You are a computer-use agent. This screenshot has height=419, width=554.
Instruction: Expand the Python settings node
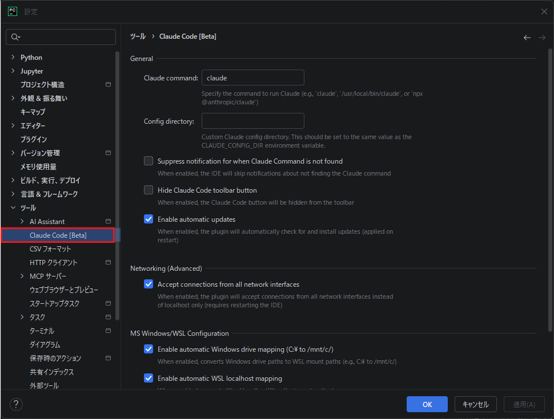click(13, 58)
